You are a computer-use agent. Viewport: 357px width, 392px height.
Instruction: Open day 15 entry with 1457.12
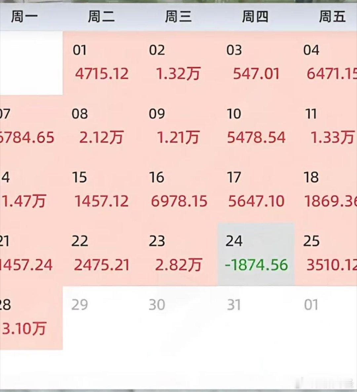[101, 191]
